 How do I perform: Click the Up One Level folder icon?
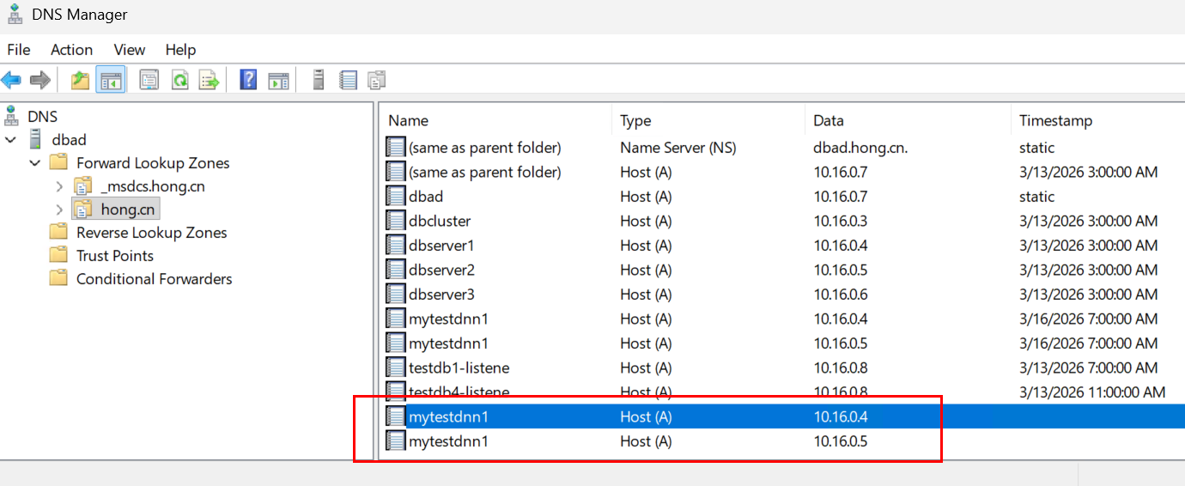(x=80, y=81)
